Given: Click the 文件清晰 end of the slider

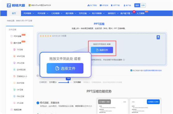Looking at the screenshot, I should (x=77, y=82).
